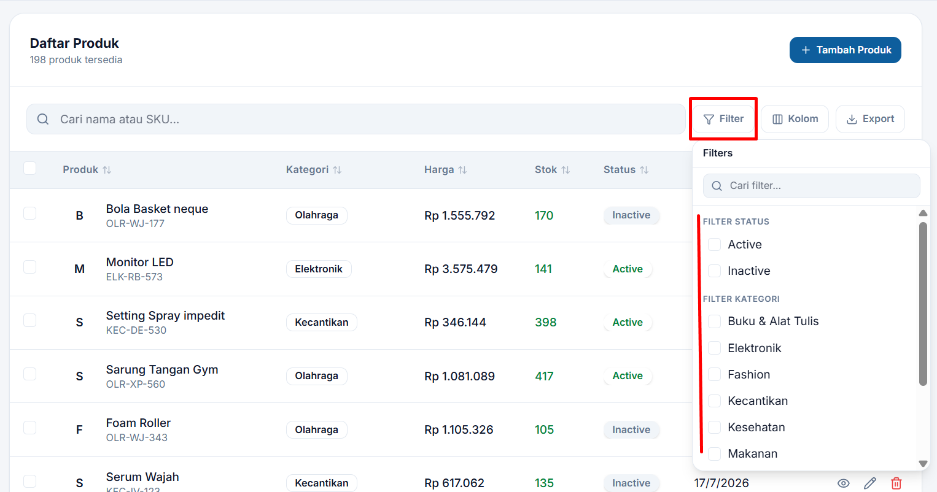937x492 pixels.
Task: Click the Export button
Action: [870, 119]
